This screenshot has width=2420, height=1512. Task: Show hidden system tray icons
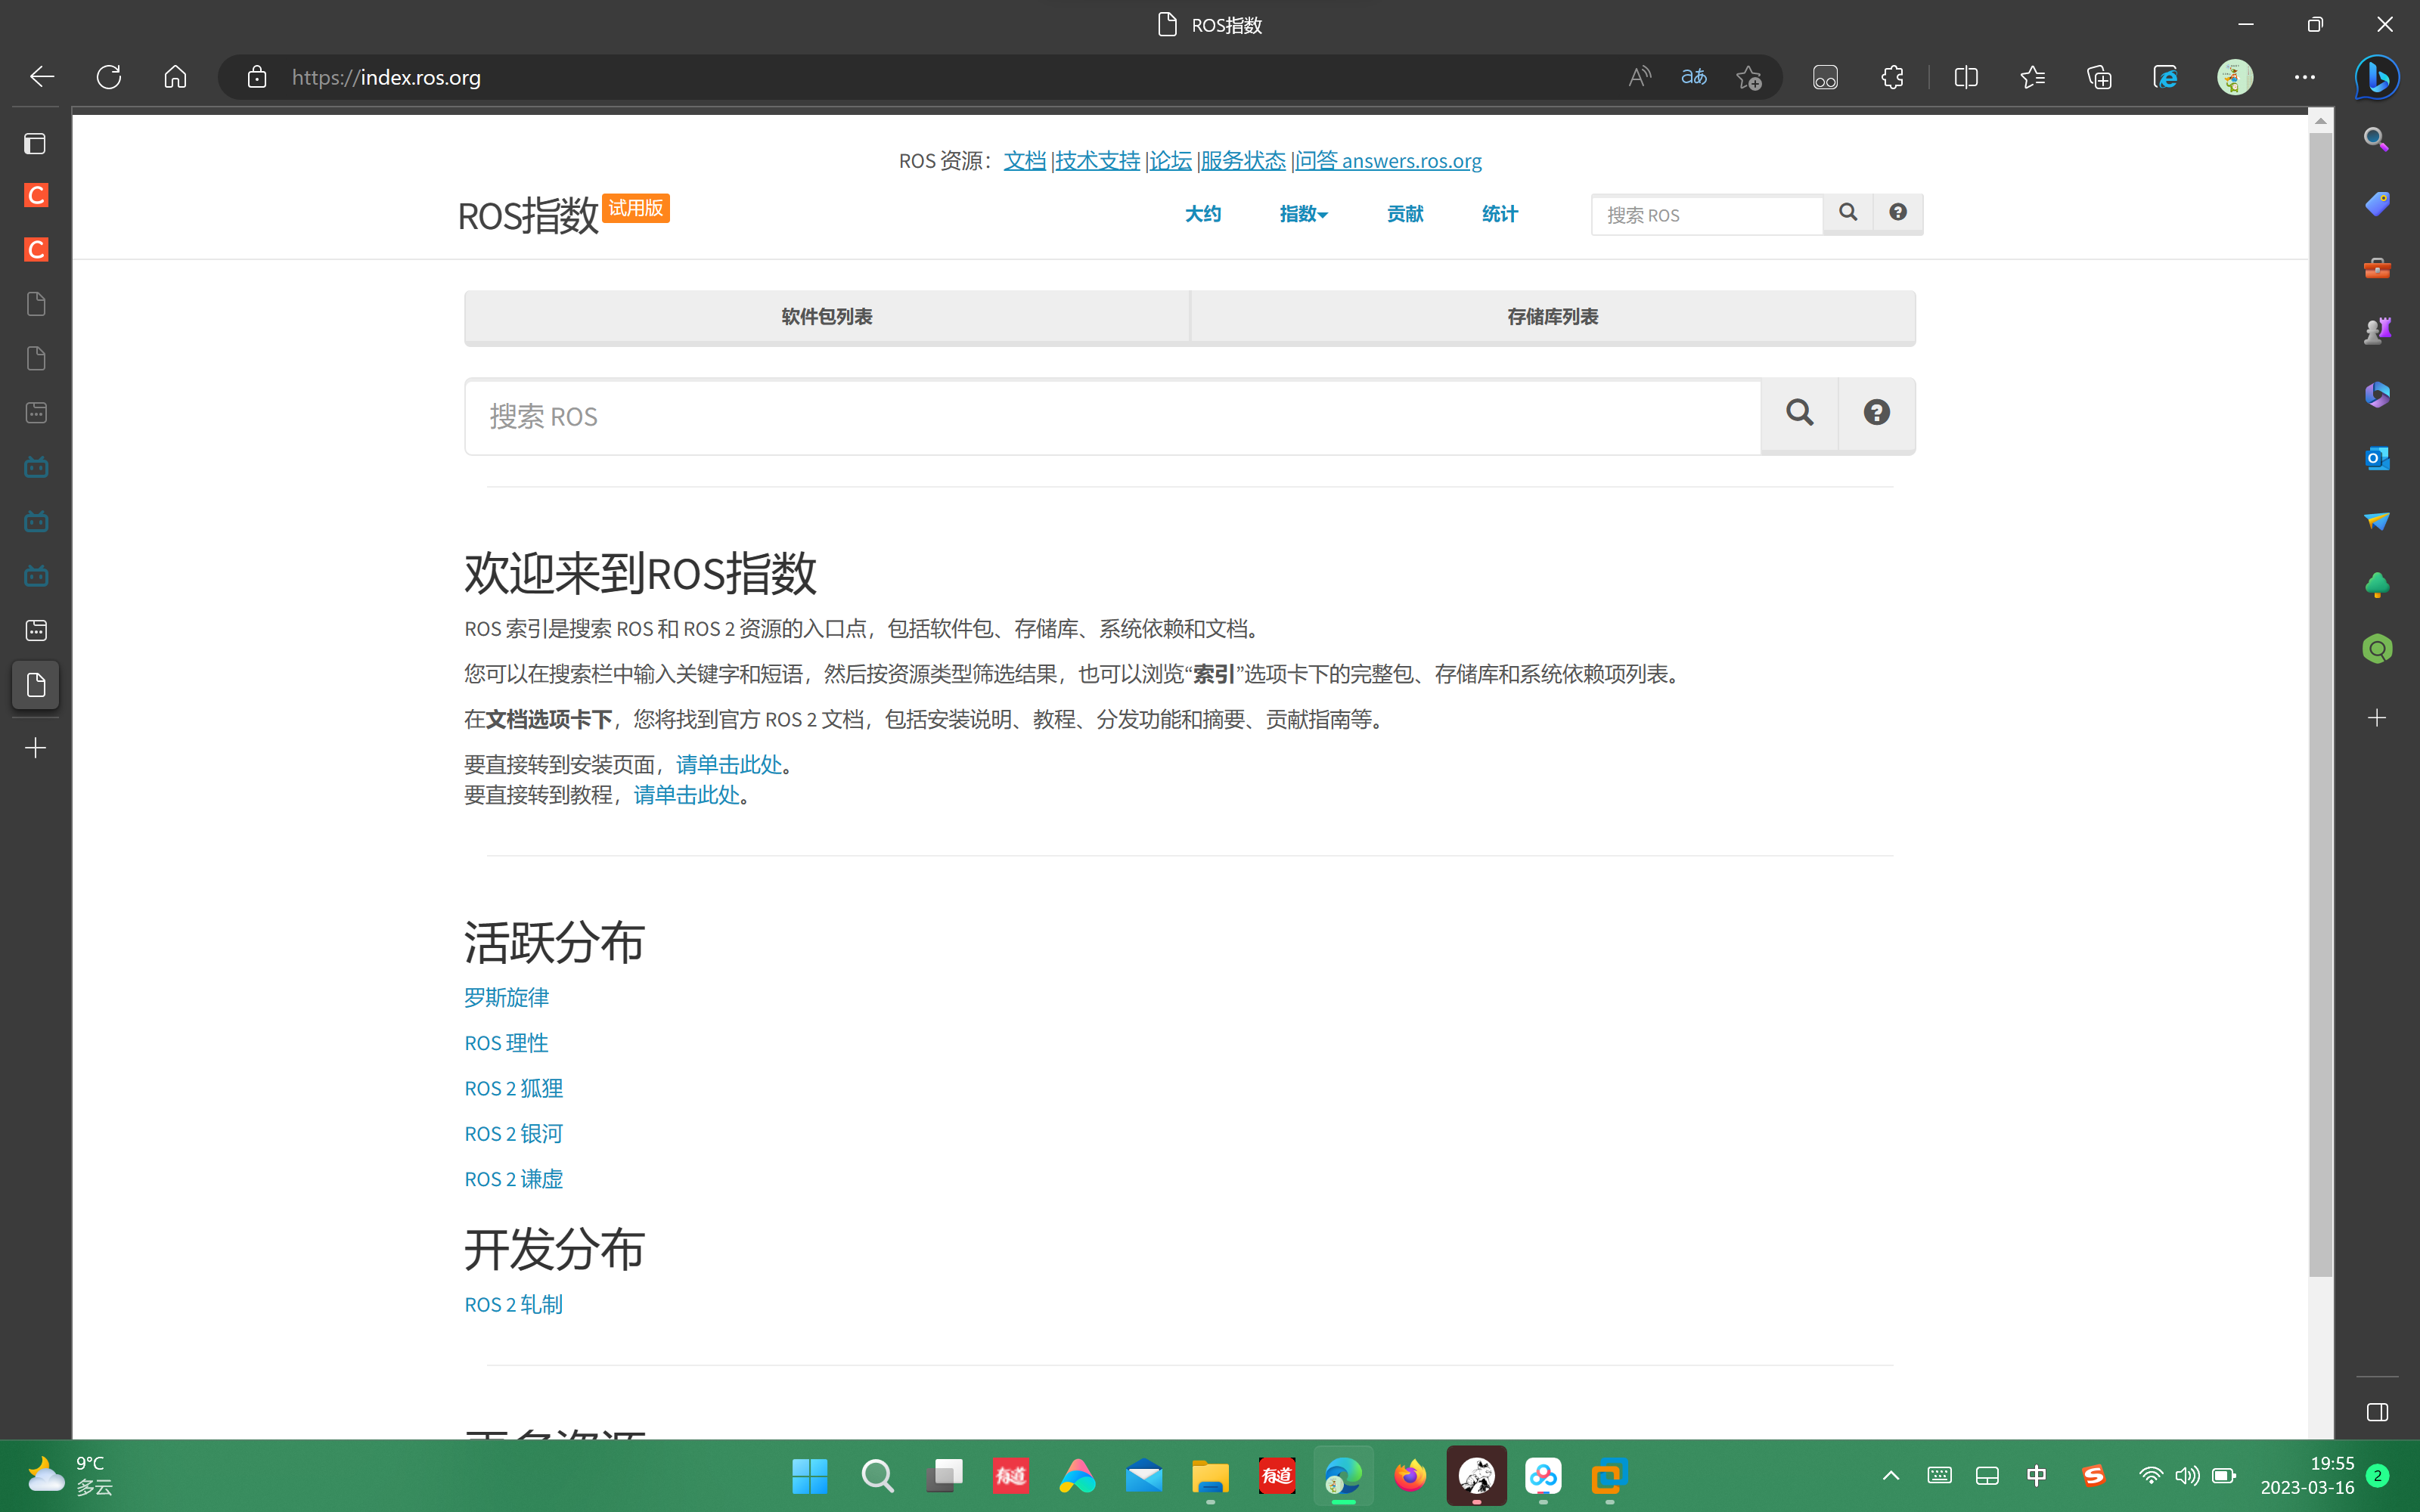[1891, 1476]
